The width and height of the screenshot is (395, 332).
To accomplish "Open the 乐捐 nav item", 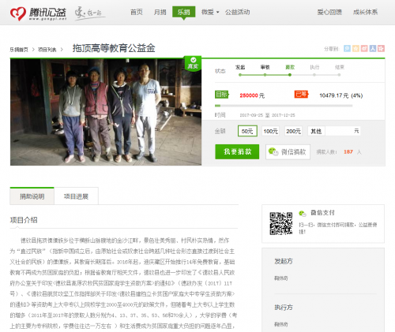I will pos(184,12).
